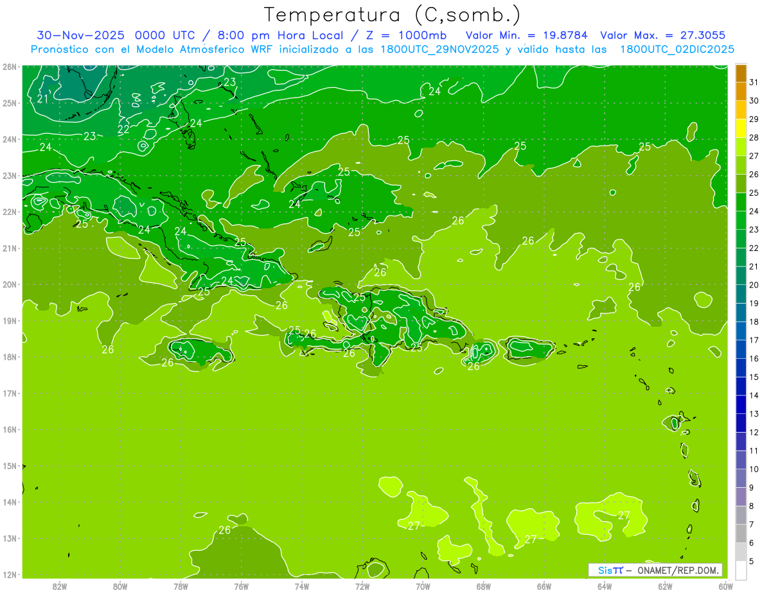This screenshot has width=771, height=595.
Task: Click the 12N latitude axis label
Action: click(10, 574)
